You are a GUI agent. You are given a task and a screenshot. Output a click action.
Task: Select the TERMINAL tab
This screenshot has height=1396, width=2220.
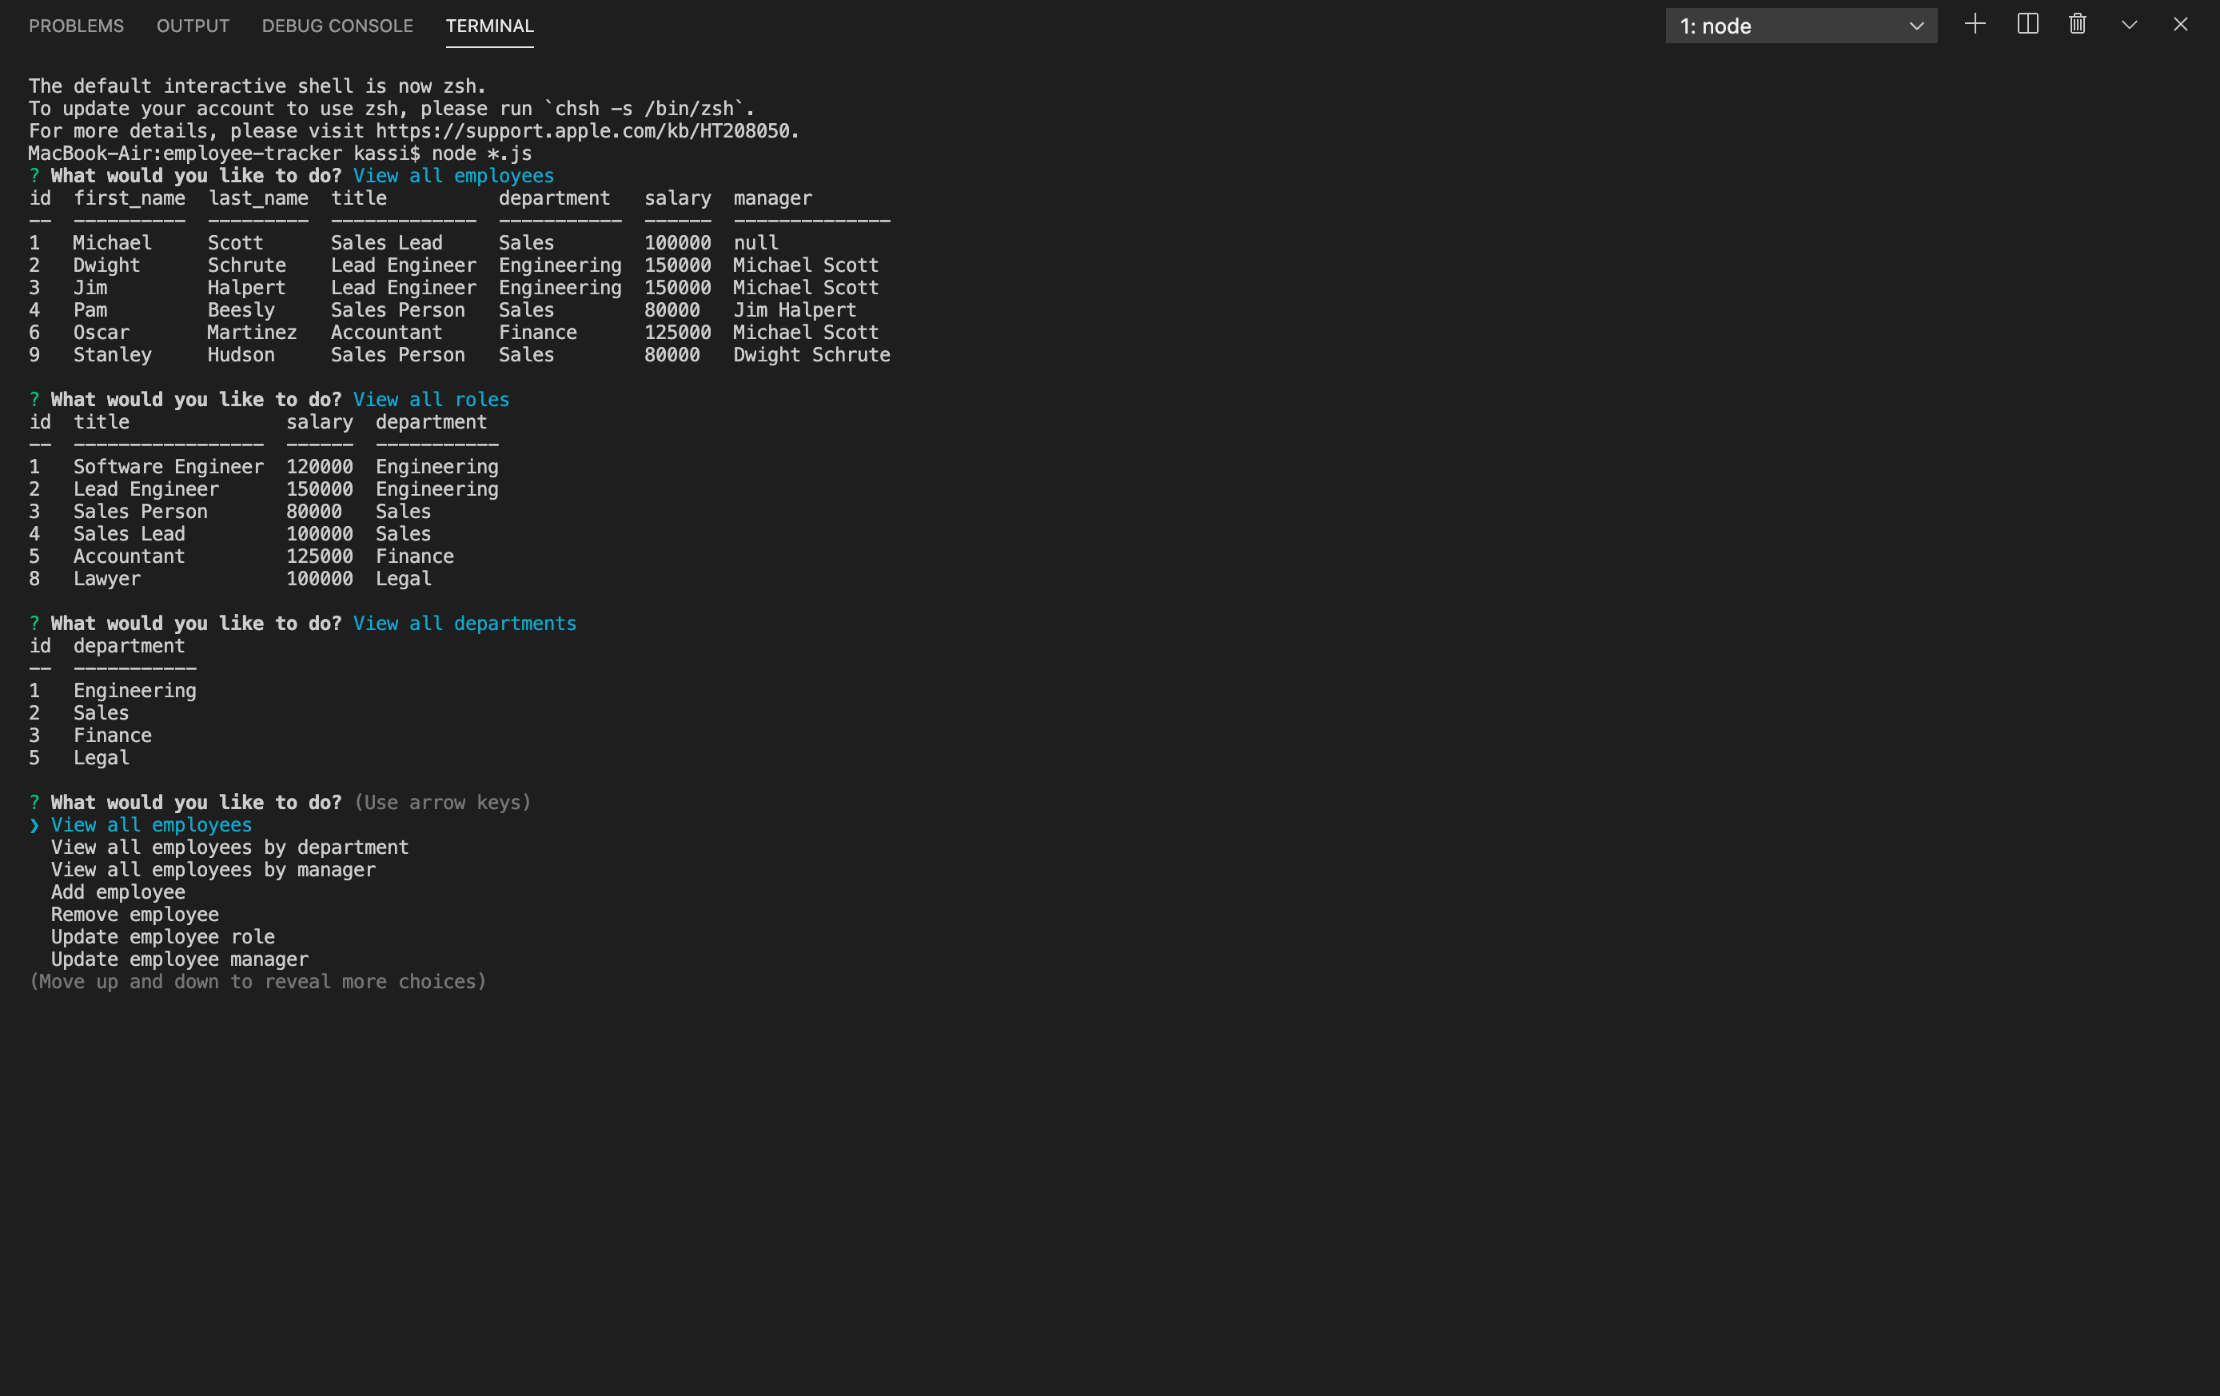[489, 26]
